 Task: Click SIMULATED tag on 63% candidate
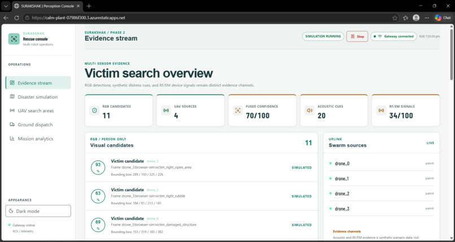point(302,196)
